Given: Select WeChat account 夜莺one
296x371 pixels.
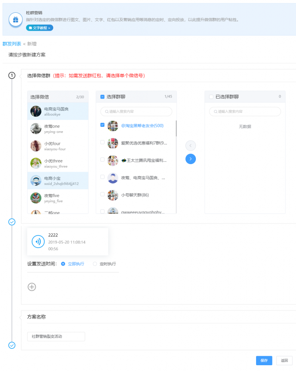Looking at the screenshot, I should point(58,129).
